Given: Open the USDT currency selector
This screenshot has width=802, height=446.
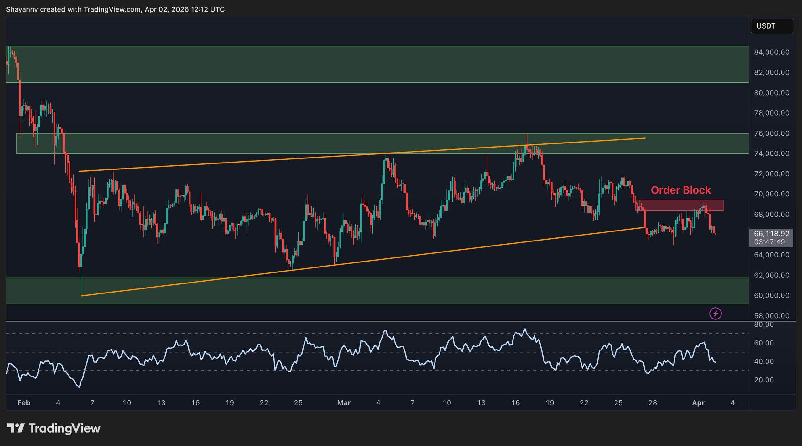Looking at the screenshot, I should coord(772,26).
